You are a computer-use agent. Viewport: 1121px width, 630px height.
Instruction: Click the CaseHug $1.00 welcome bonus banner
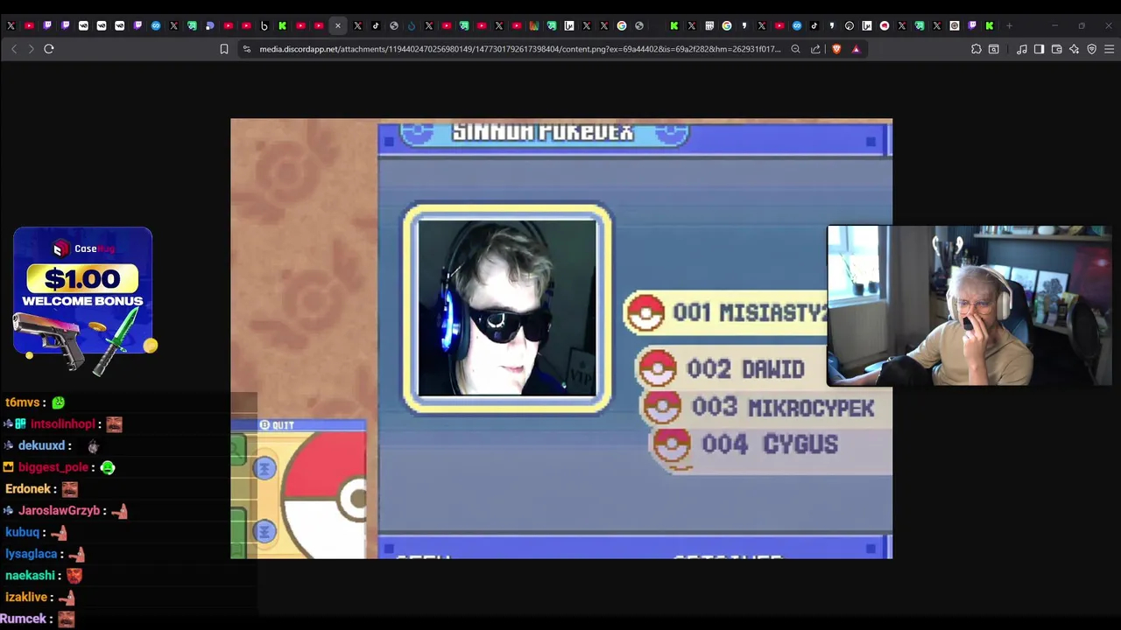click(x=83, y=302)
